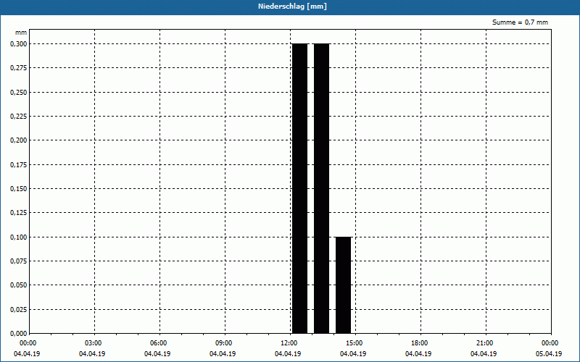580x362 pixels.
Task: Click the 0,300 y-axis value
Action: pyautogui.click(x=19, y=44)
